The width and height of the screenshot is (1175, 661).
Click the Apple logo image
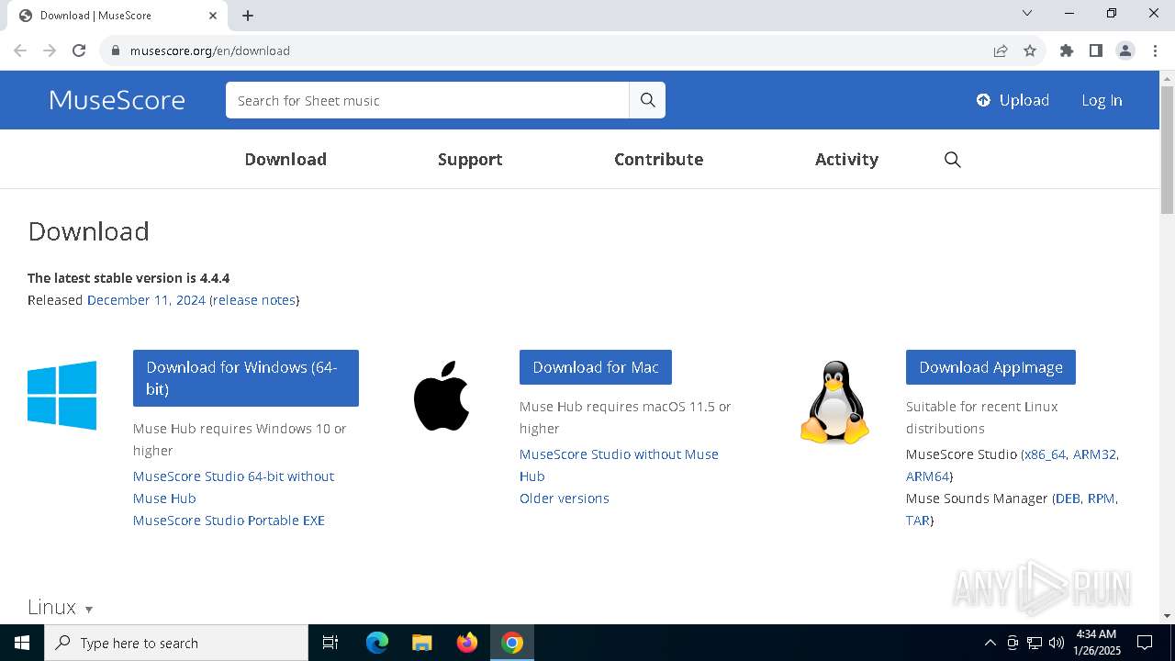pos(442,396)
